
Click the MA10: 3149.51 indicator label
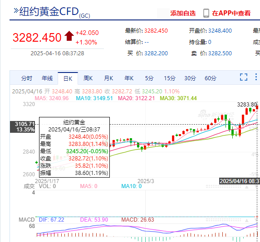tap(94, 98)
